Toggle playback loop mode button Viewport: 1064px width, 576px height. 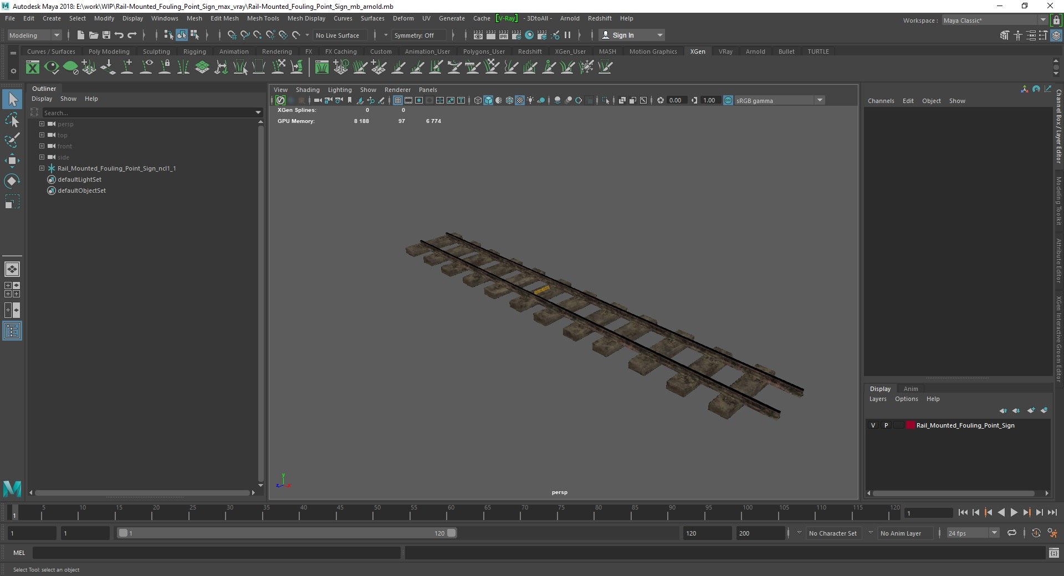pos(1012,533)
